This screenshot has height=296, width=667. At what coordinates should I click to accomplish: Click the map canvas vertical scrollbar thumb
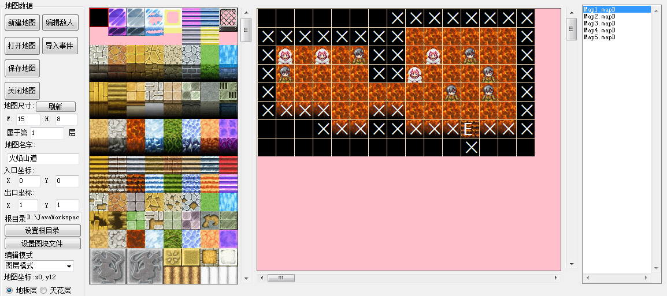pos(571,29)
